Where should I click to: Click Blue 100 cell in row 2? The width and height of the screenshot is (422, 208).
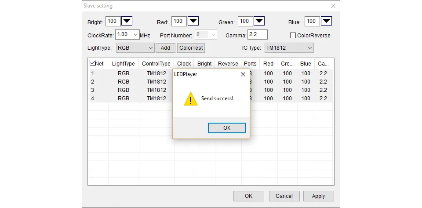[x=306, y=81]
